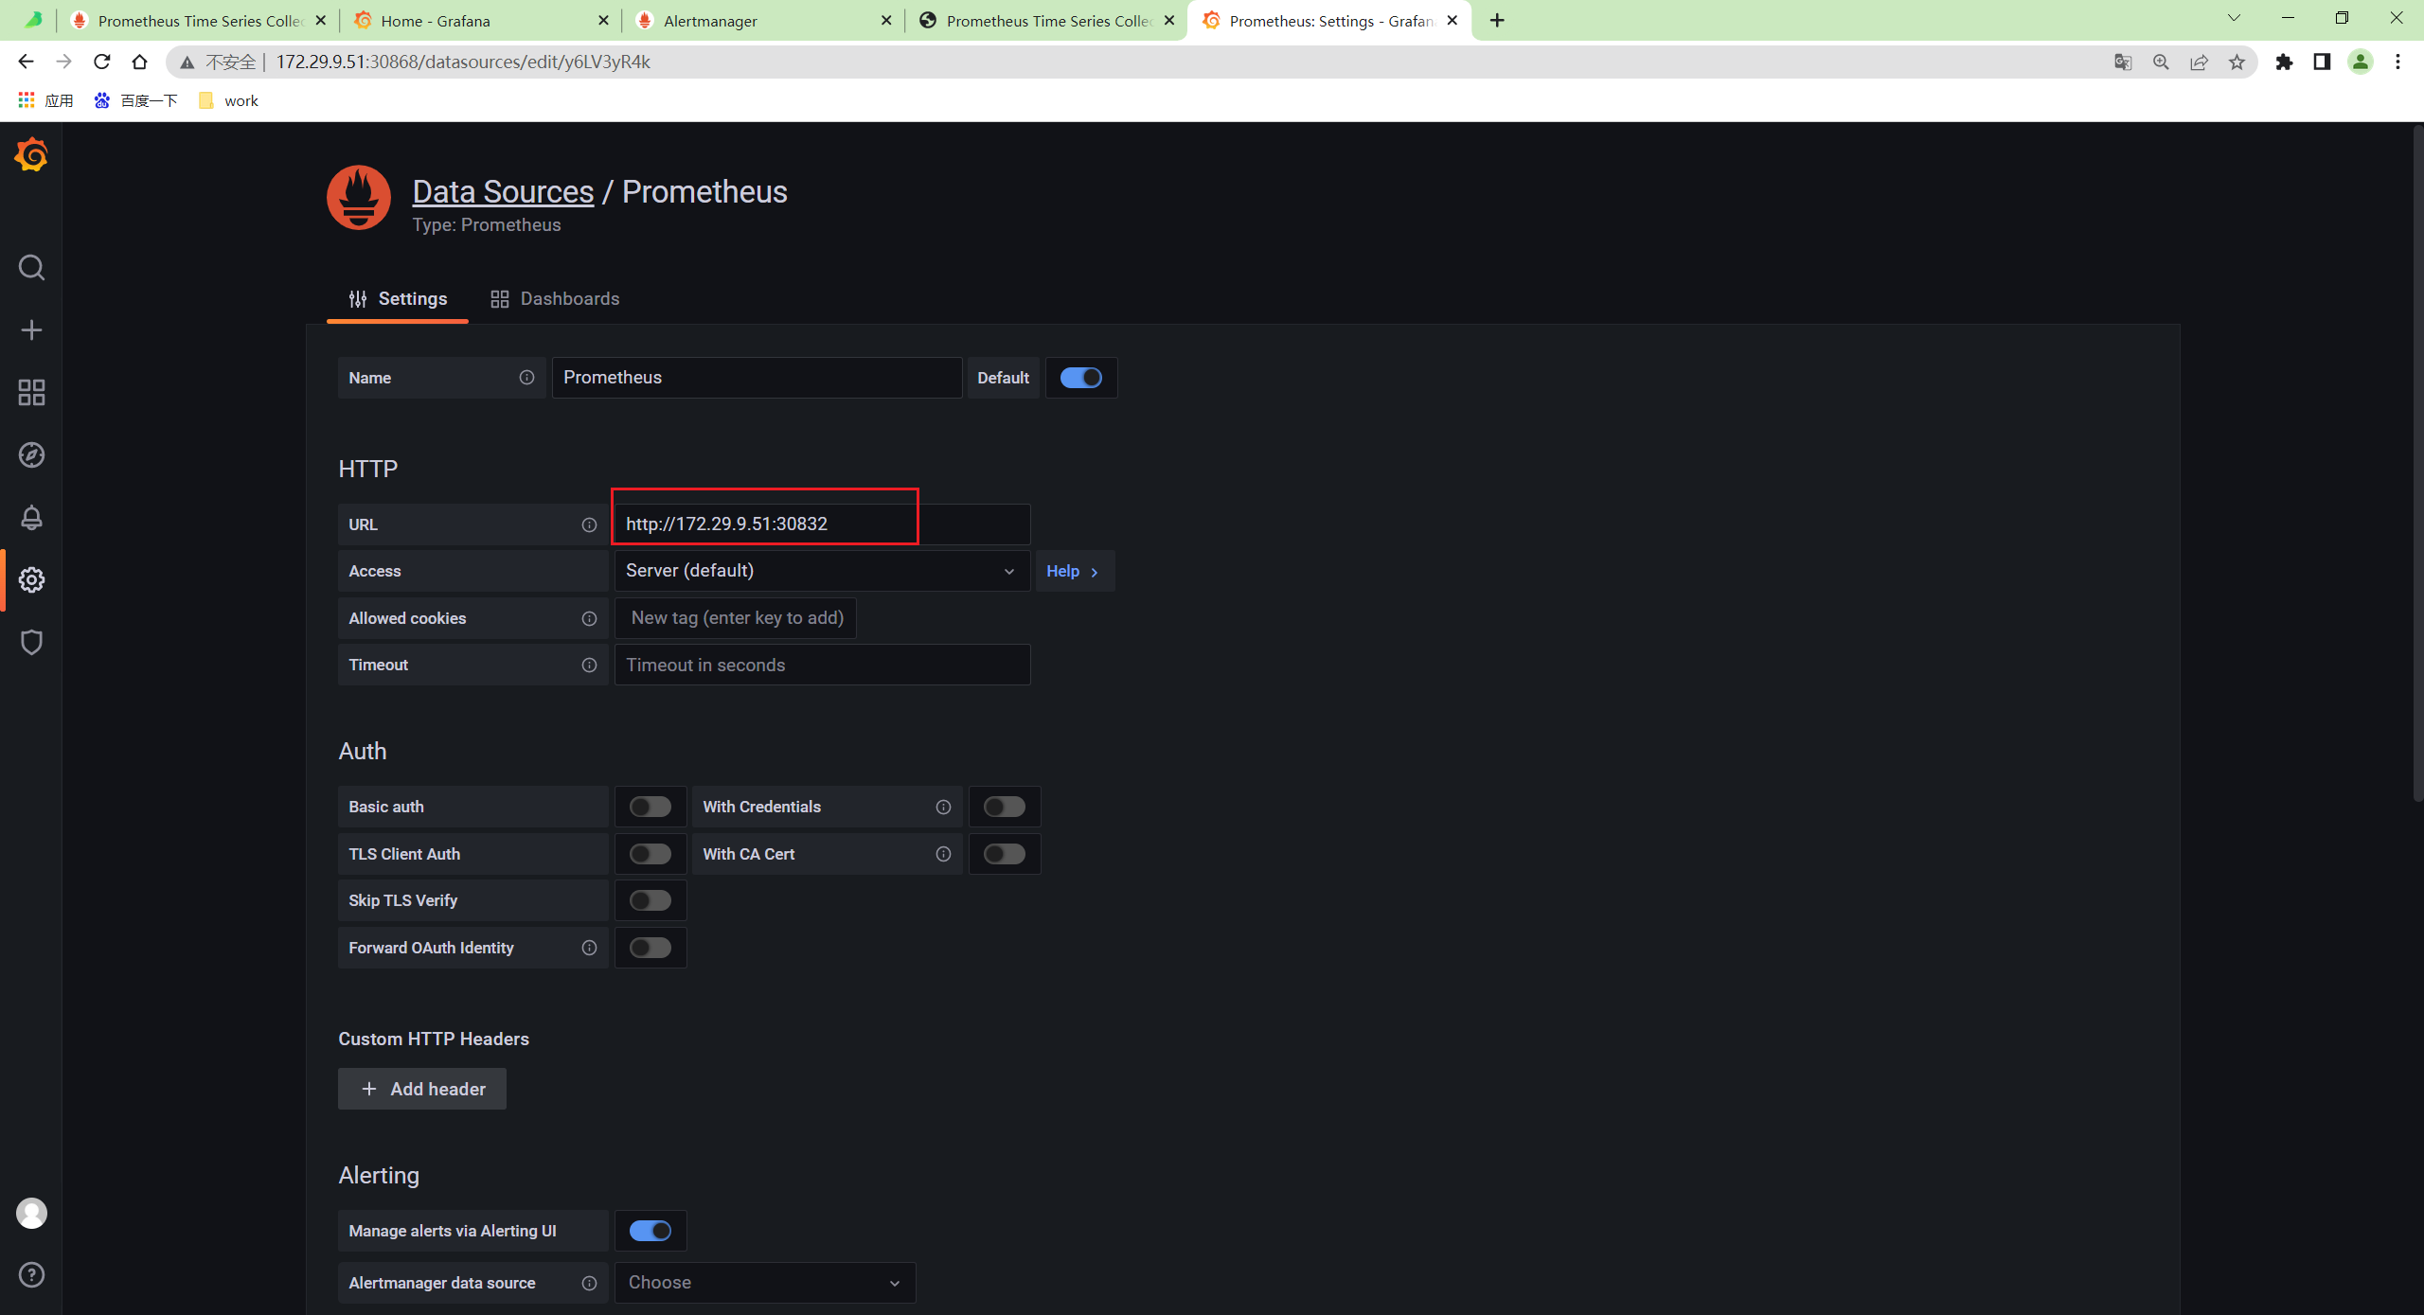Switch to the Alertmanager browser tab
This screenshot has width=2424, height=1315.
click(710, 21)
